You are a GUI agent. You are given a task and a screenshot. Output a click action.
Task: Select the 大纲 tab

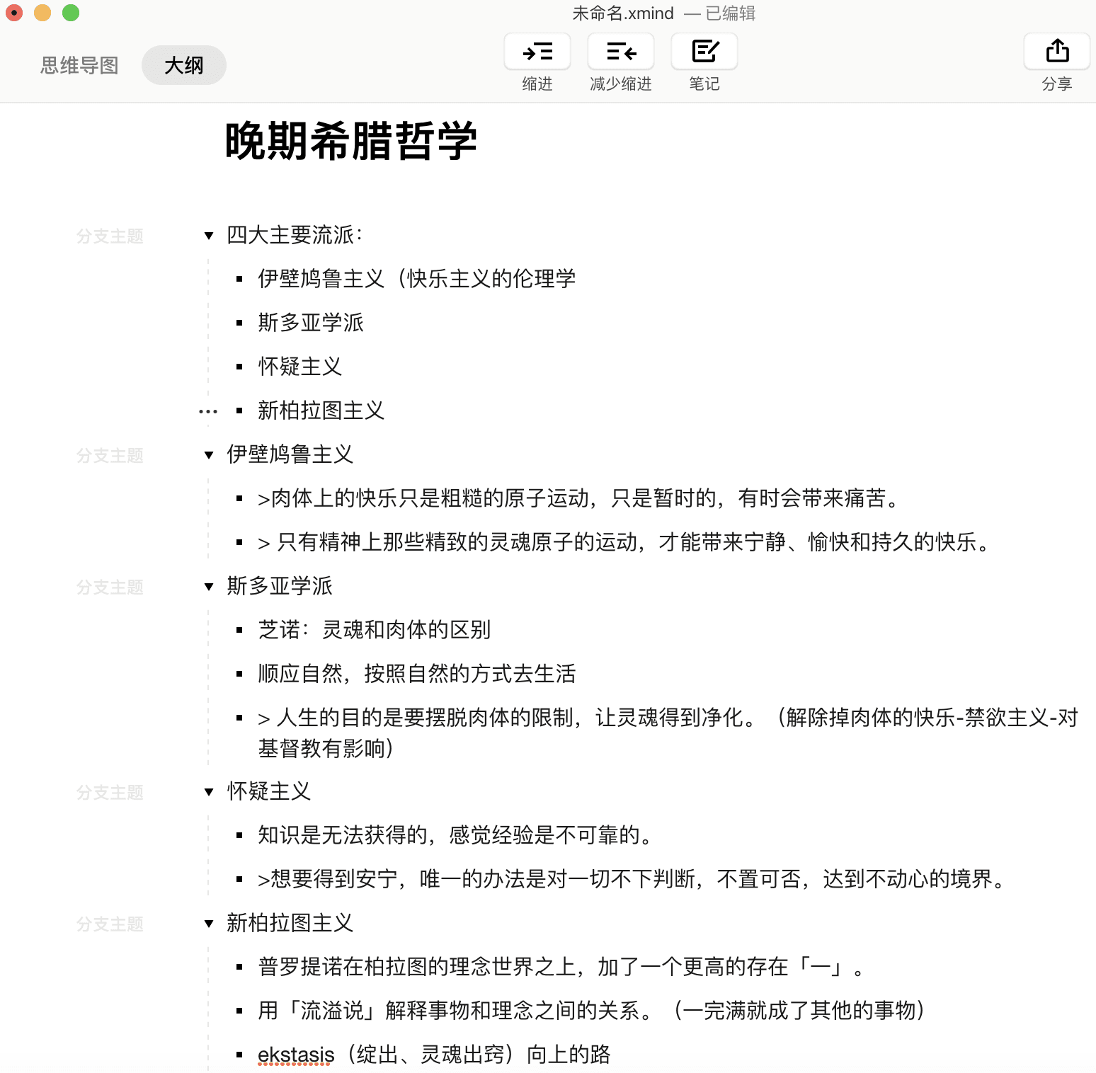click(183, 64)
